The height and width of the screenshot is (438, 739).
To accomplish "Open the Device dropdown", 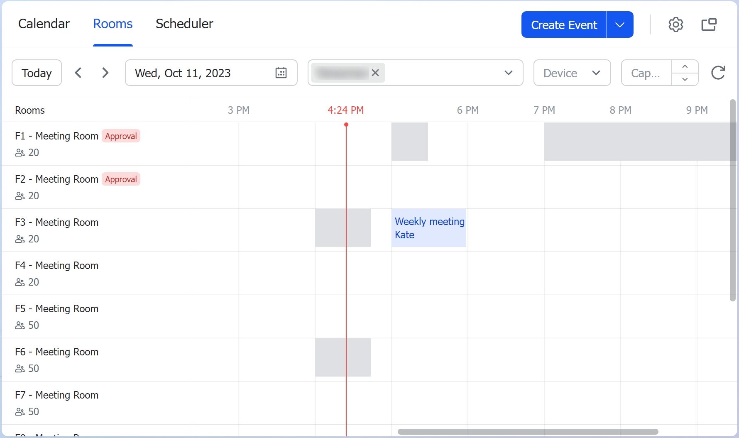I will point(572,73).
